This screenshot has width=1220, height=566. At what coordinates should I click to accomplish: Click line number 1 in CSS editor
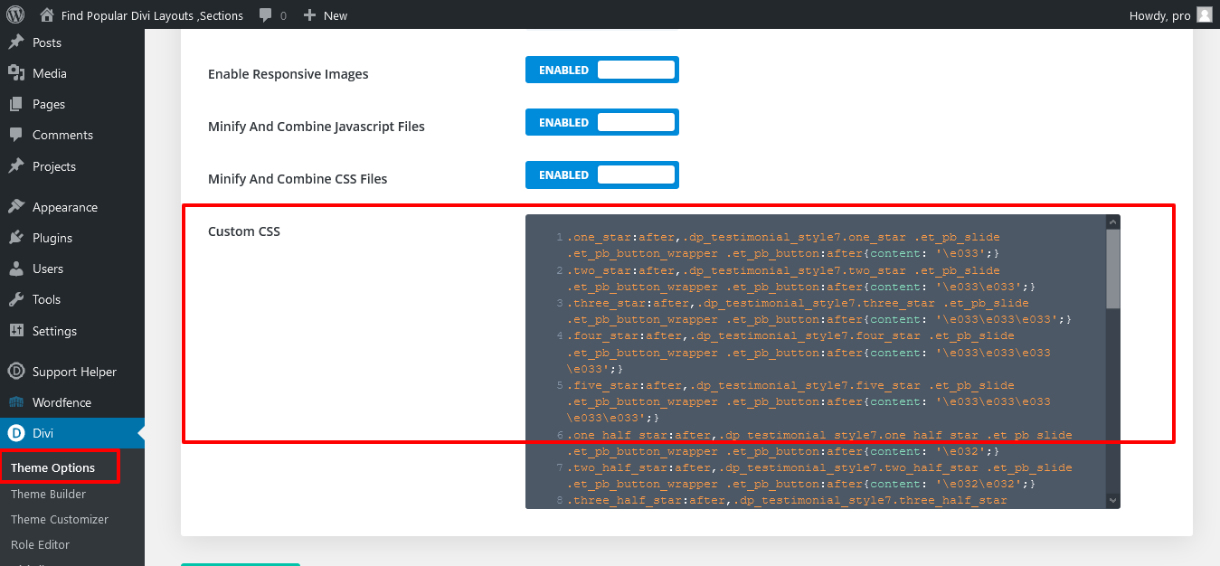pos(560,238)
